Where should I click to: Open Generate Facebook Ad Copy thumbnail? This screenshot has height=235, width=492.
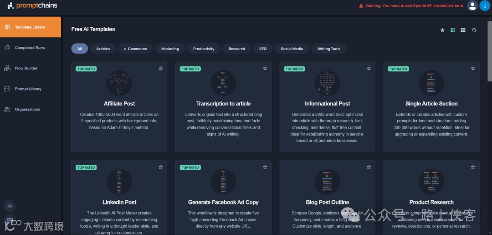click(x=223, y=182)
